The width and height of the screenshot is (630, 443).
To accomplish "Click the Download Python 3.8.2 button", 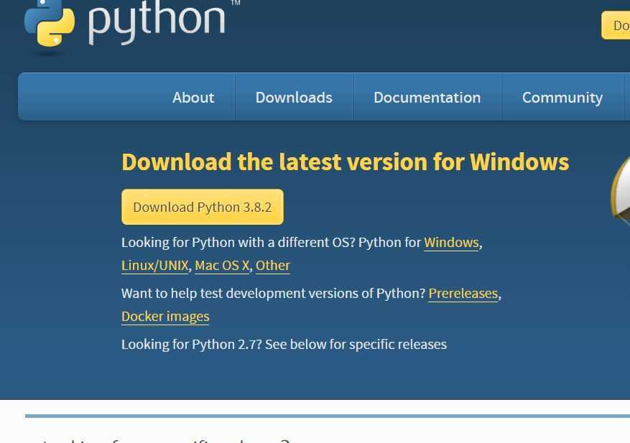I will tap(203, 207).
